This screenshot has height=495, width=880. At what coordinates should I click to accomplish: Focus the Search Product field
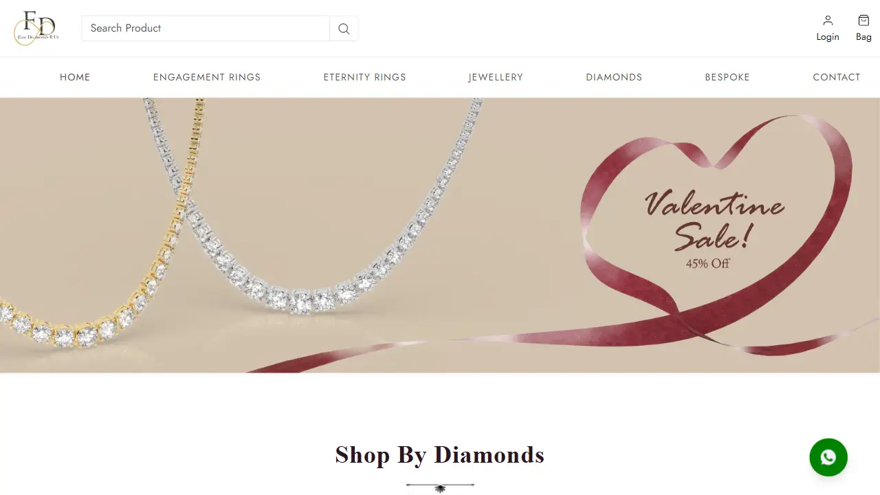pos(206,28)
